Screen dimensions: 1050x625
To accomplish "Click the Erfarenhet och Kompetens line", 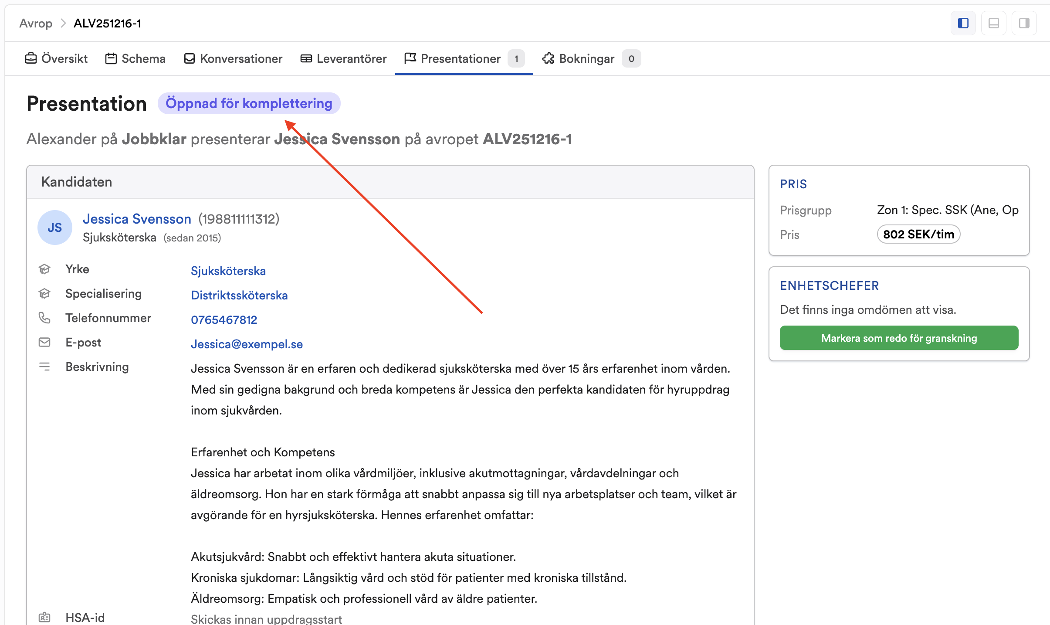I will click(263, 452).
